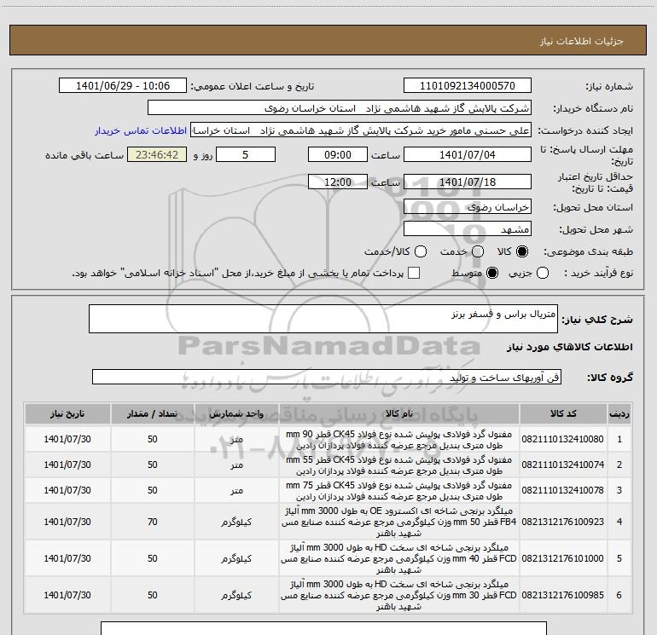The height and width of the screenshot is (635, 657).
Task: Click the جزئیات اطلاعات نیاز header bar
Action: [x=328, y=40]
